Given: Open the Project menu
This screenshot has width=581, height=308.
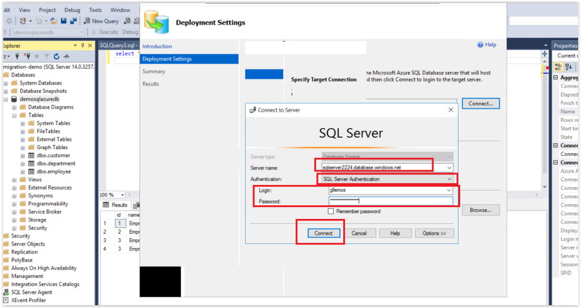Looking at the screenshot, I should [47, 10].
